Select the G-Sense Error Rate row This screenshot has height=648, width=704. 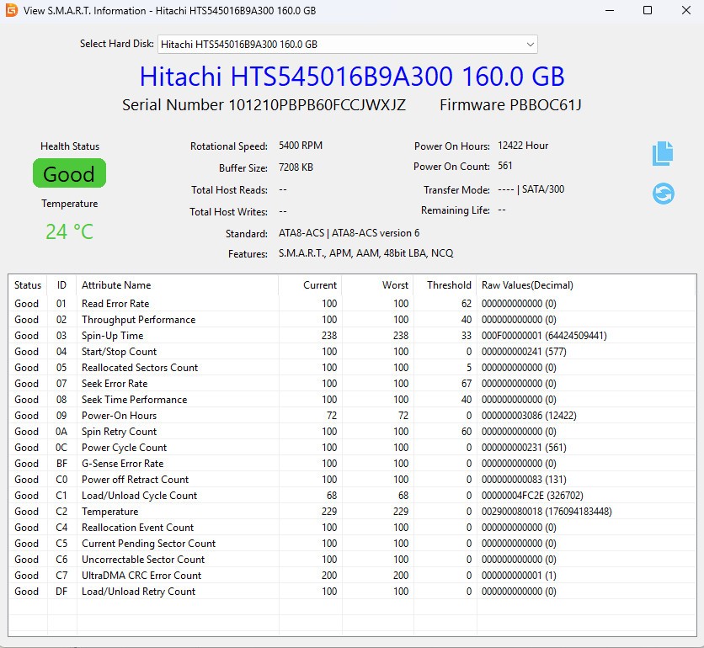tap(352, 464)
